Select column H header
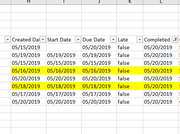This screenshot has width=180, height=134. pos(29,2)
